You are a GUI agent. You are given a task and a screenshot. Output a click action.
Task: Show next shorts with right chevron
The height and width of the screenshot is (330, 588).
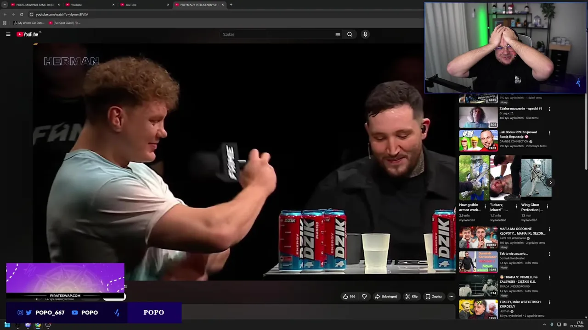pyautogui.click(x=550, y=182)
